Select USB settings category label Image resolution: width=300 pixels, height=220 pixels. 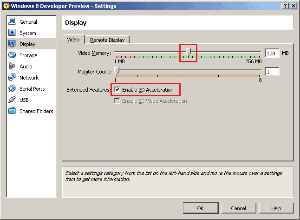tap(24, 100)
